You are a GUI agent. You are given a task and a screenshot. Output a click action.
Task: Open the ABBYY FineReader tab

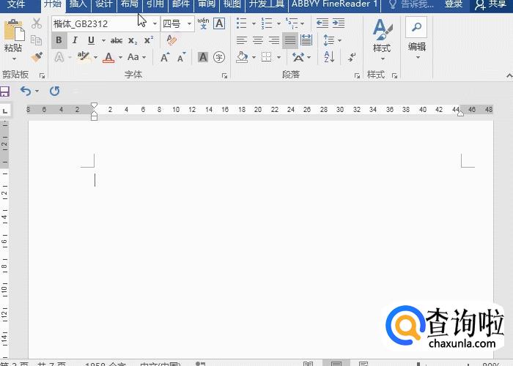(334, 4)
